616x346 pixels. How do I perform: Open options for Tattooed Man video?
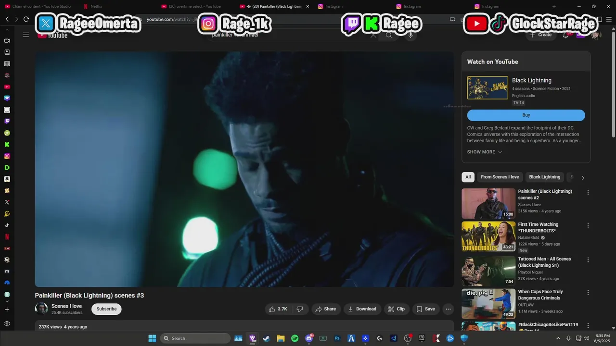[588, 259]
